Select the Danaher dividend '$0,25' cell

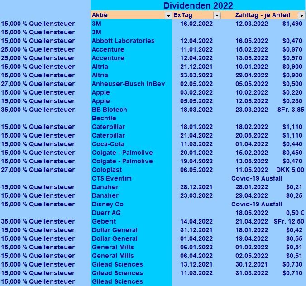pyautogui.click(x=294, y=195)
